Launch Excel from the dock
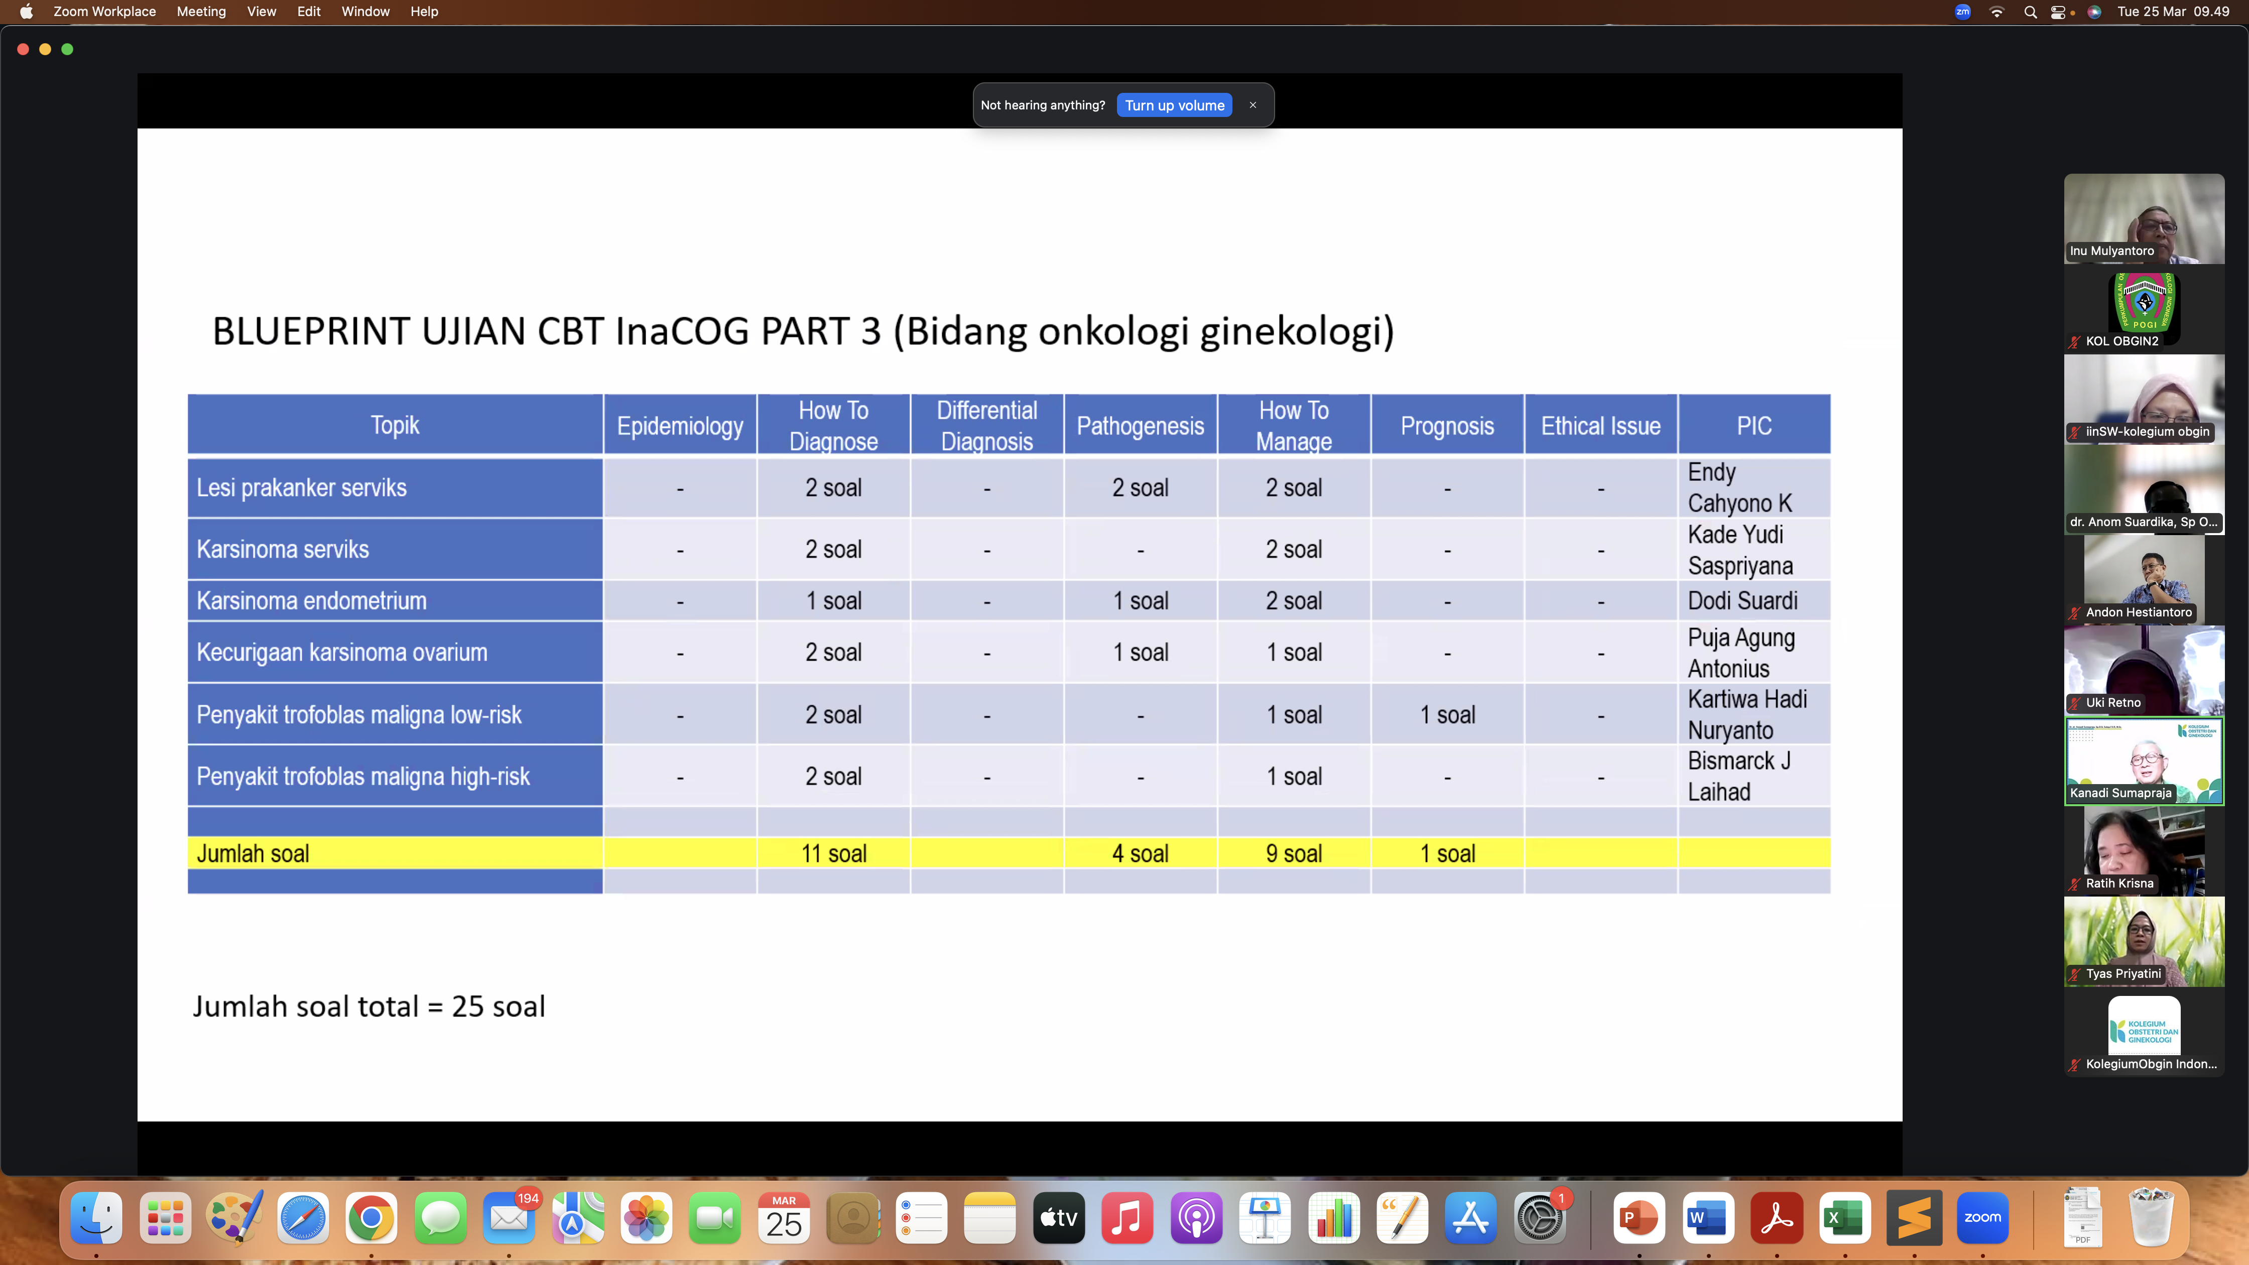Screen dimensions: 2249x1265 point(1845,1217)
